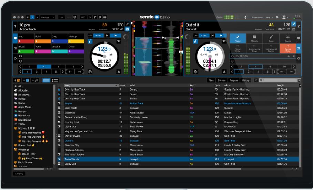Open the cue points tab on deck 1

coord(15,38)
